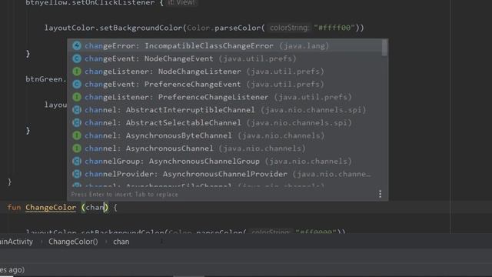The width and height of the screenshot is (492, 277).
Task: Select changeListener: PreferenceChangeListener suggestion
Action: [x=224, y=98]
